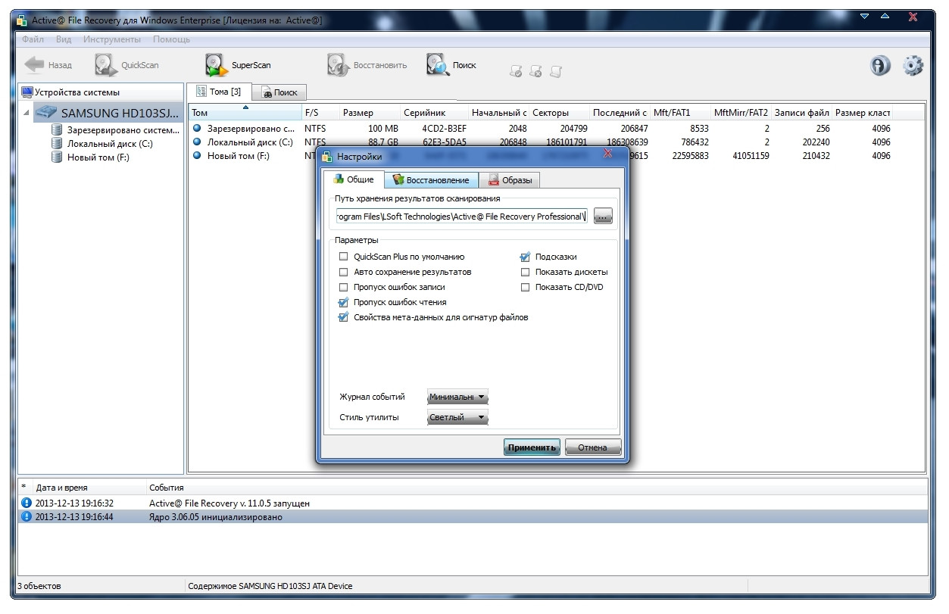949x614 pixels.
Task: Sort by the F/S column header
Action: pos(320,113)
